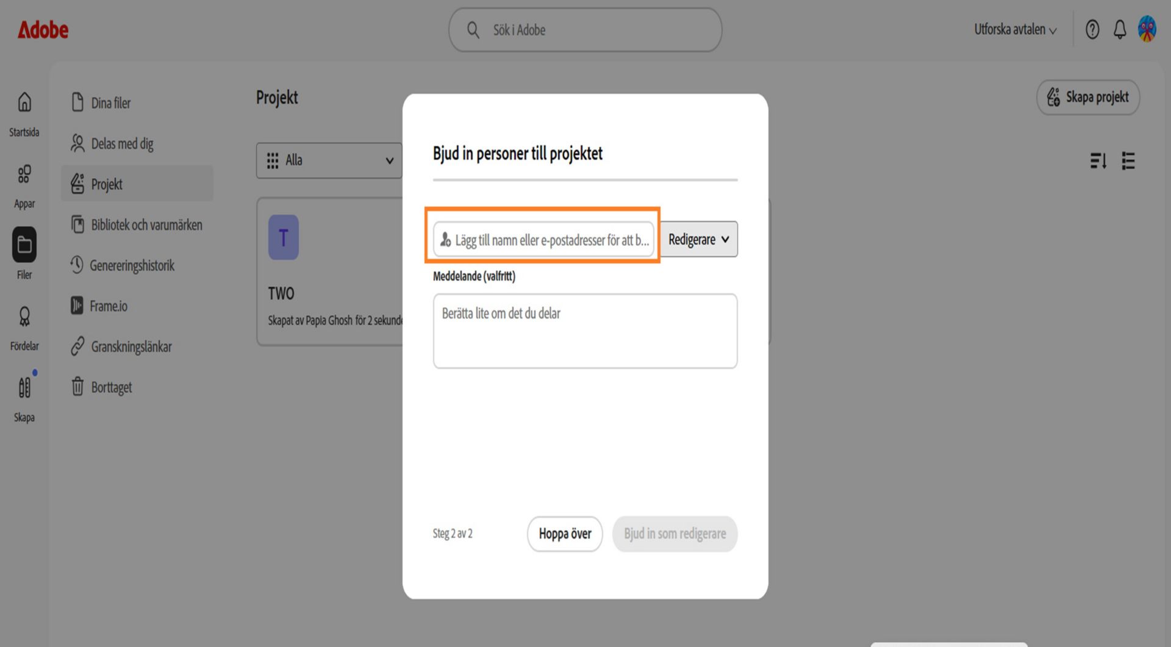This screenshot has height=647, width=1171.
Task: Click Skapat av Papia Ghosh text
Action: (335, 320)
